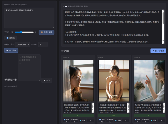Screen dimensions: 168x124
Task: Click Scene 3 再生成 regenerate icon button
Action: 137,120
